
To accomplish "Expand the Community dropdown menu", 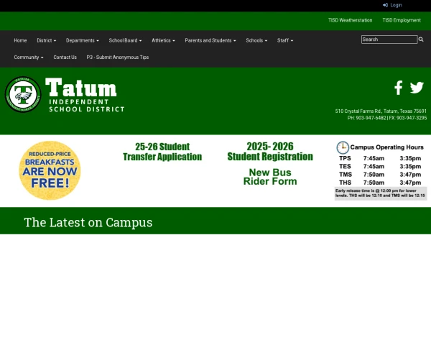I will 29,57.
